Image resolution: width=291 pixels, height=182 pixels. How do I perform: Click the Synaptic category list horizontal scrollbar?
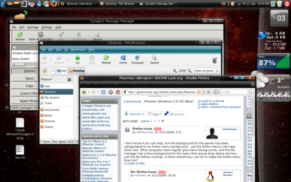25,64
